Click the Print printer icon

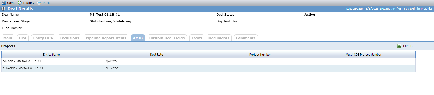[39, 3]
